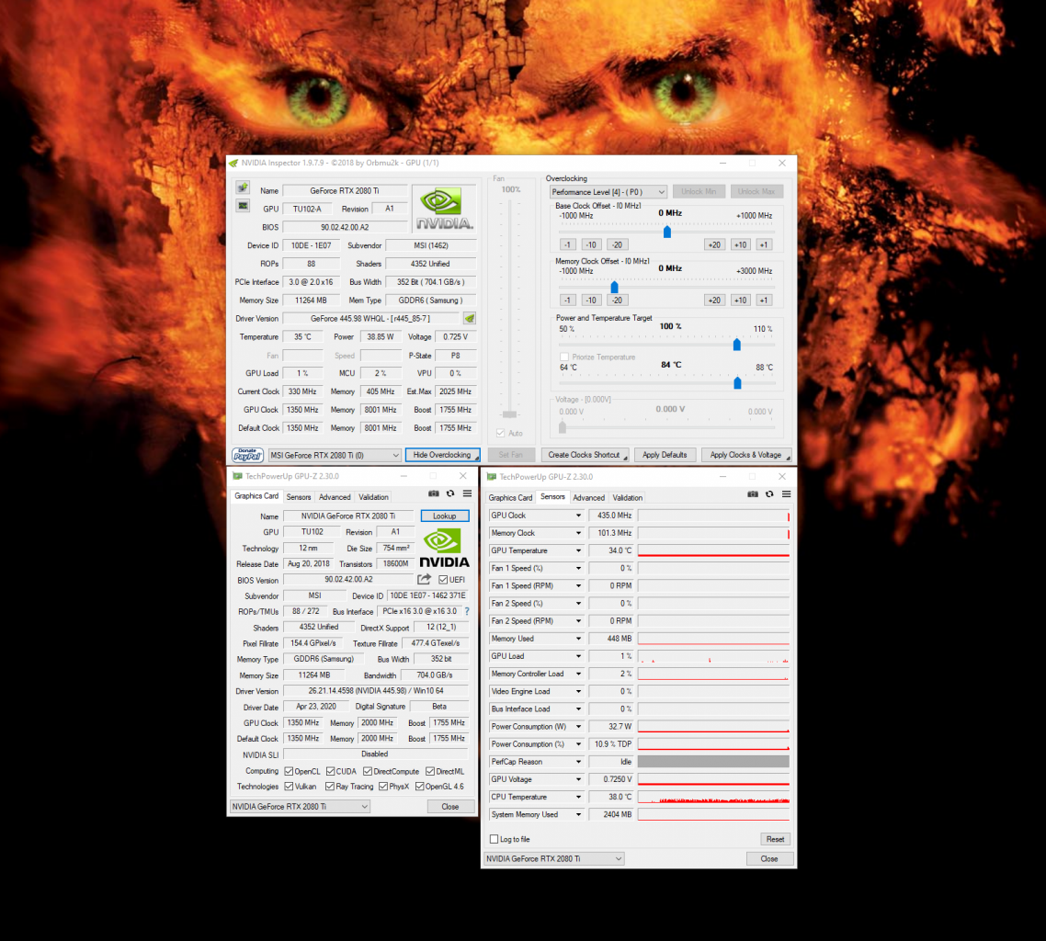1046x941 pixels.
Task: Click the question mark next to Bus Interface
Action: point(467,611)
